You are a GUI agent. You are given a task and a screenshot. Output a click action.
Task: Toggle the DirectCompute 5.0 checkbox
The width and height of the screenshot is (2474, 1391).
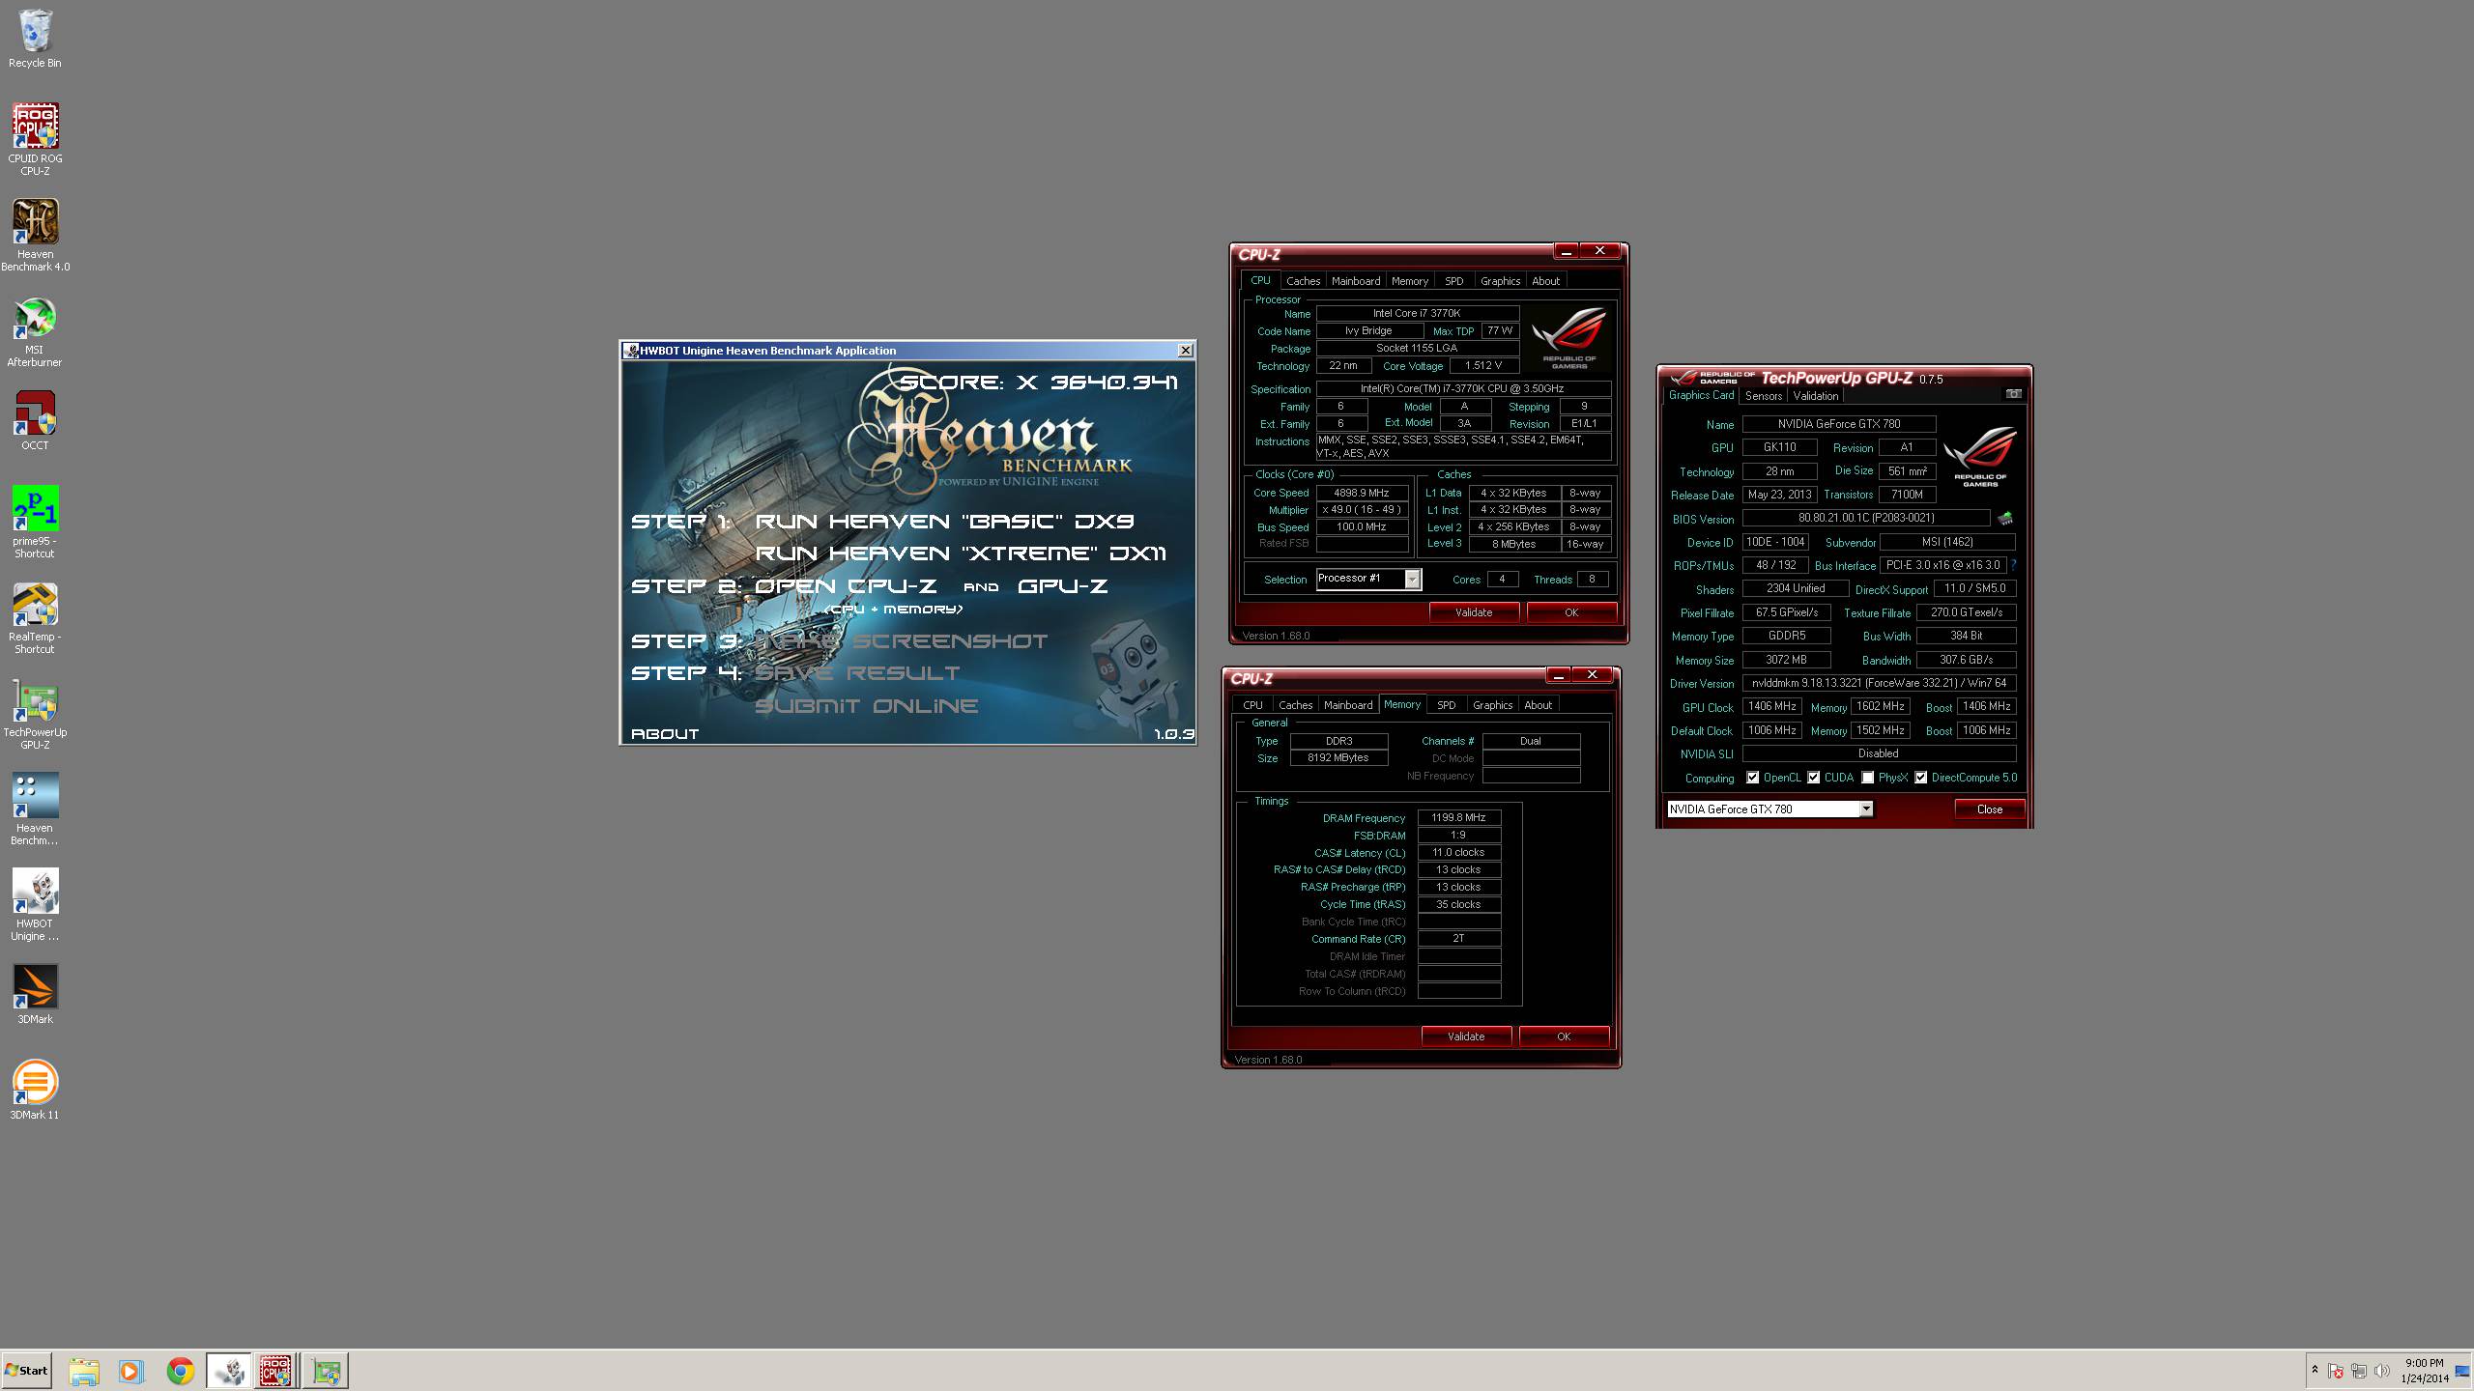click(x=1921, y=778)
